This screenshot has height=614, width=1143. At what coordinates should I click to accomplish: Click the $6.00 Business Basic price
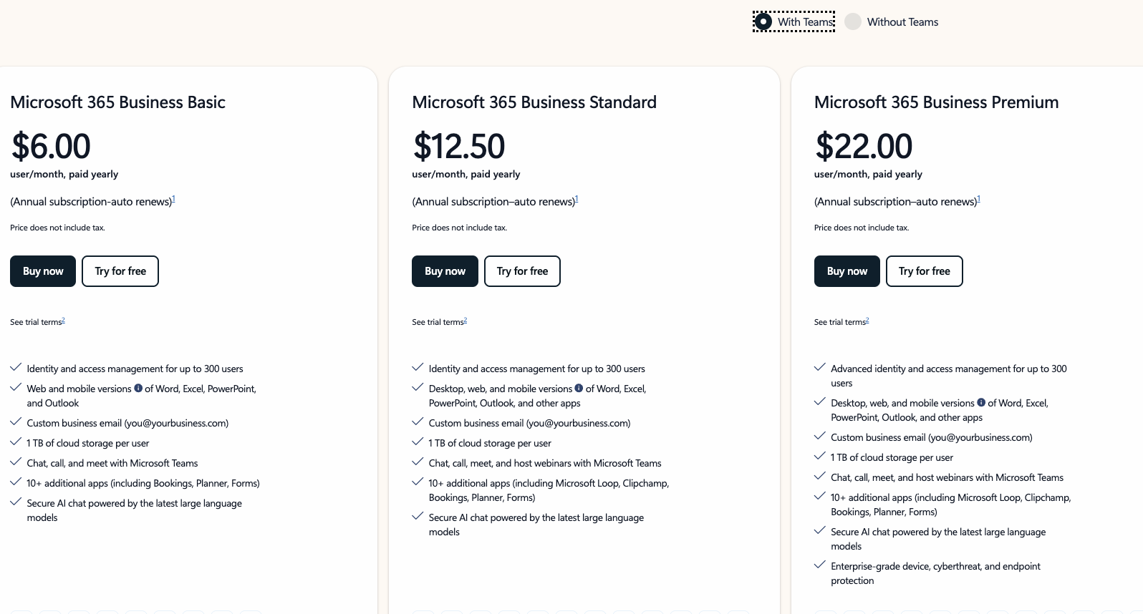pyautogui.click(x=51, y=147)
